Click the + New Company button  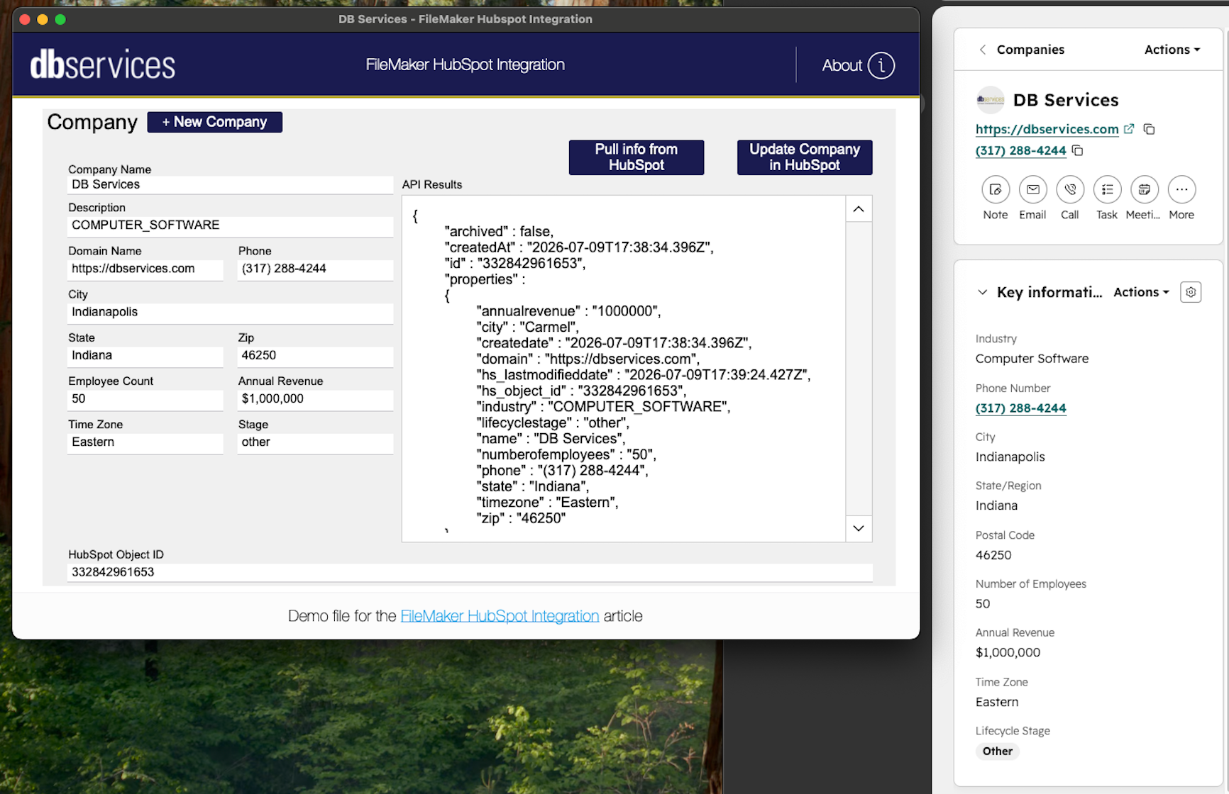215,122
